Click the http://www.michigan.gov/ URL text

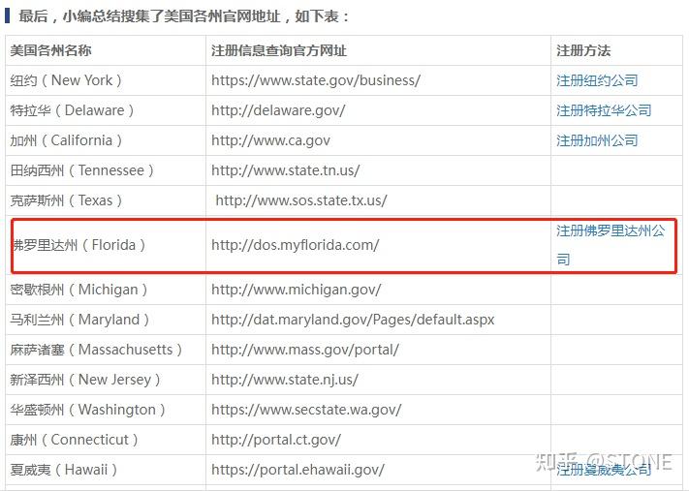(297, 290)
